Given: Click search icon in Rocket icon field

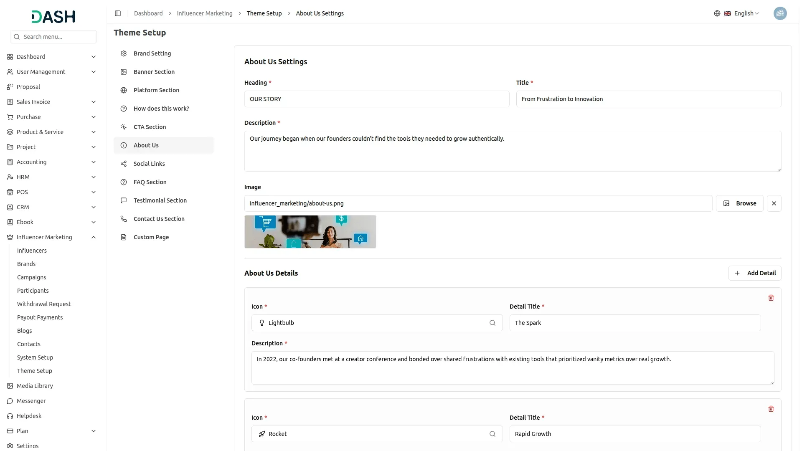Looking at the screenshot, I should click(x=492, y=434).
